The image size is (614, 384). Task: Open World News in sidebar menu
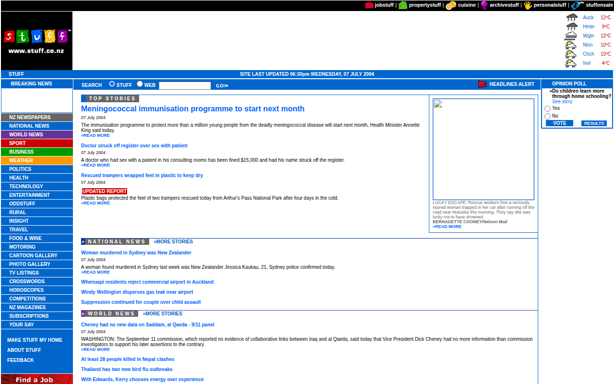tap(37, 134)
